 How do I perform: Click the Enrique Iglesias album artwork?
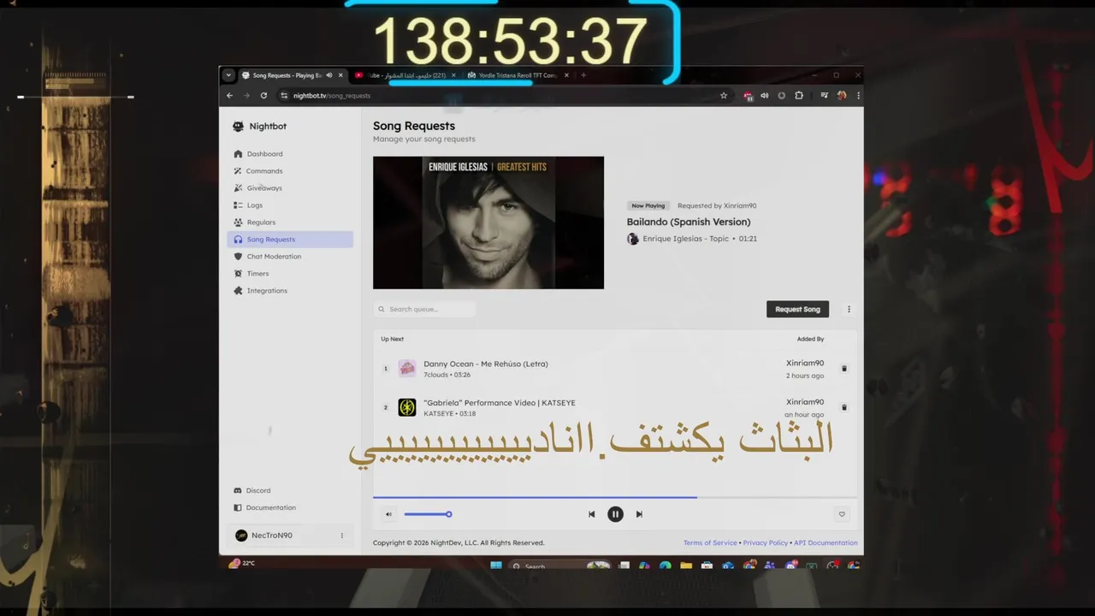(488, 222)
